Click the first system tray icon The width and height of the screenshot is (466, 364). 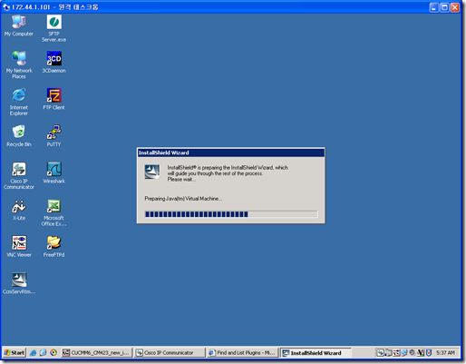[380, 353]
